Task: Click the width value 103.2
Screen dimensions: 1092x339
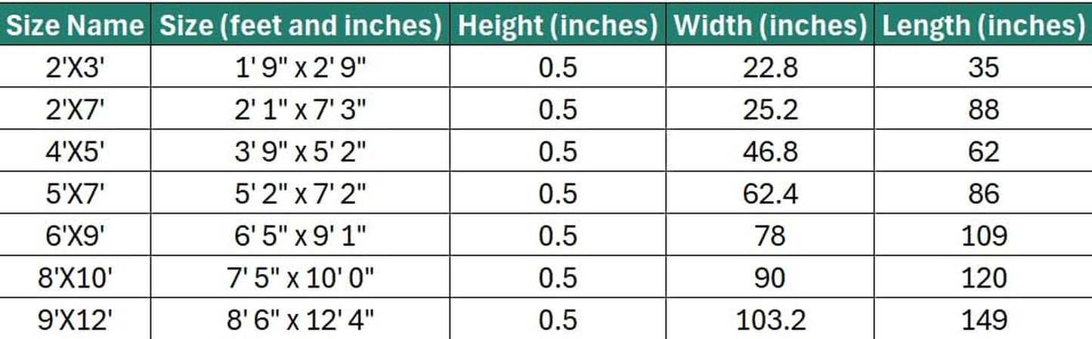Action: (x=769, y=320)
